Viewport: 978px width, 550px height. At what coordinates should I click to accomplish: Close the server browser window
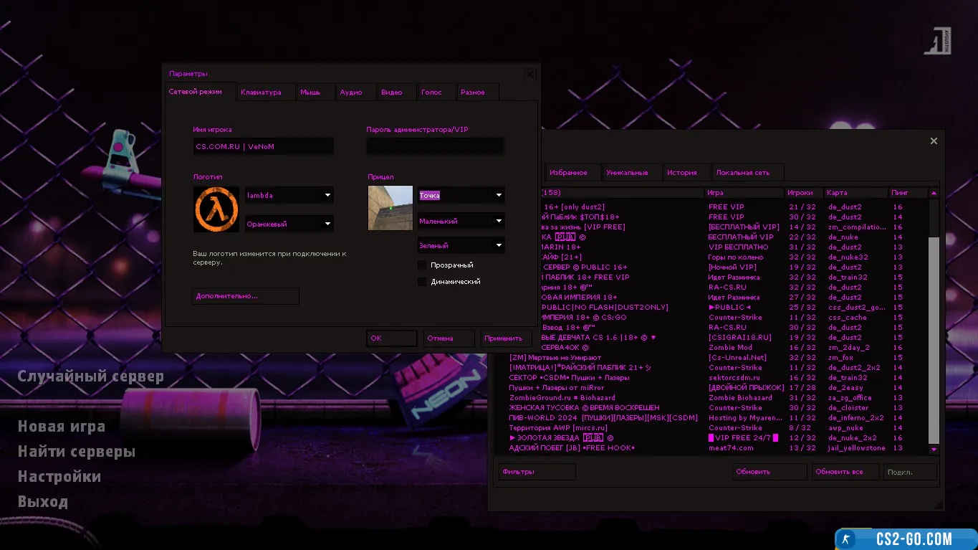[934, 141]
